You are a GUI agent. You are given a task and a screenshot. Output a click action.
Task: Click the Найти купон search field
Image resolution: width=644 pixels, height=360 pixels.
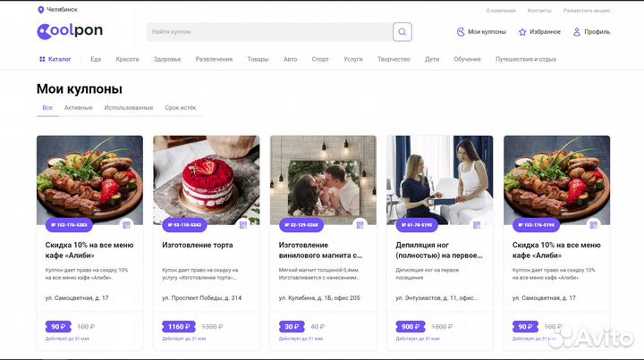click(269, 32)
